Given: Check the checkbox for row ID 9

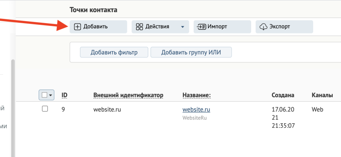Looking at the screenshot, I should pyautogui.click(x=45, y=109).
